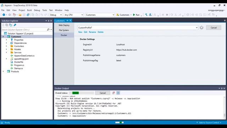Expand the Services folder node
This screenshot has width=227, height=128.
(6, 52)
